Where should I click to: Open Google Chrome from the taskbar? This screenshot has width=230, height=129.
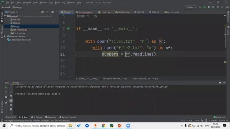coord(103,126)
